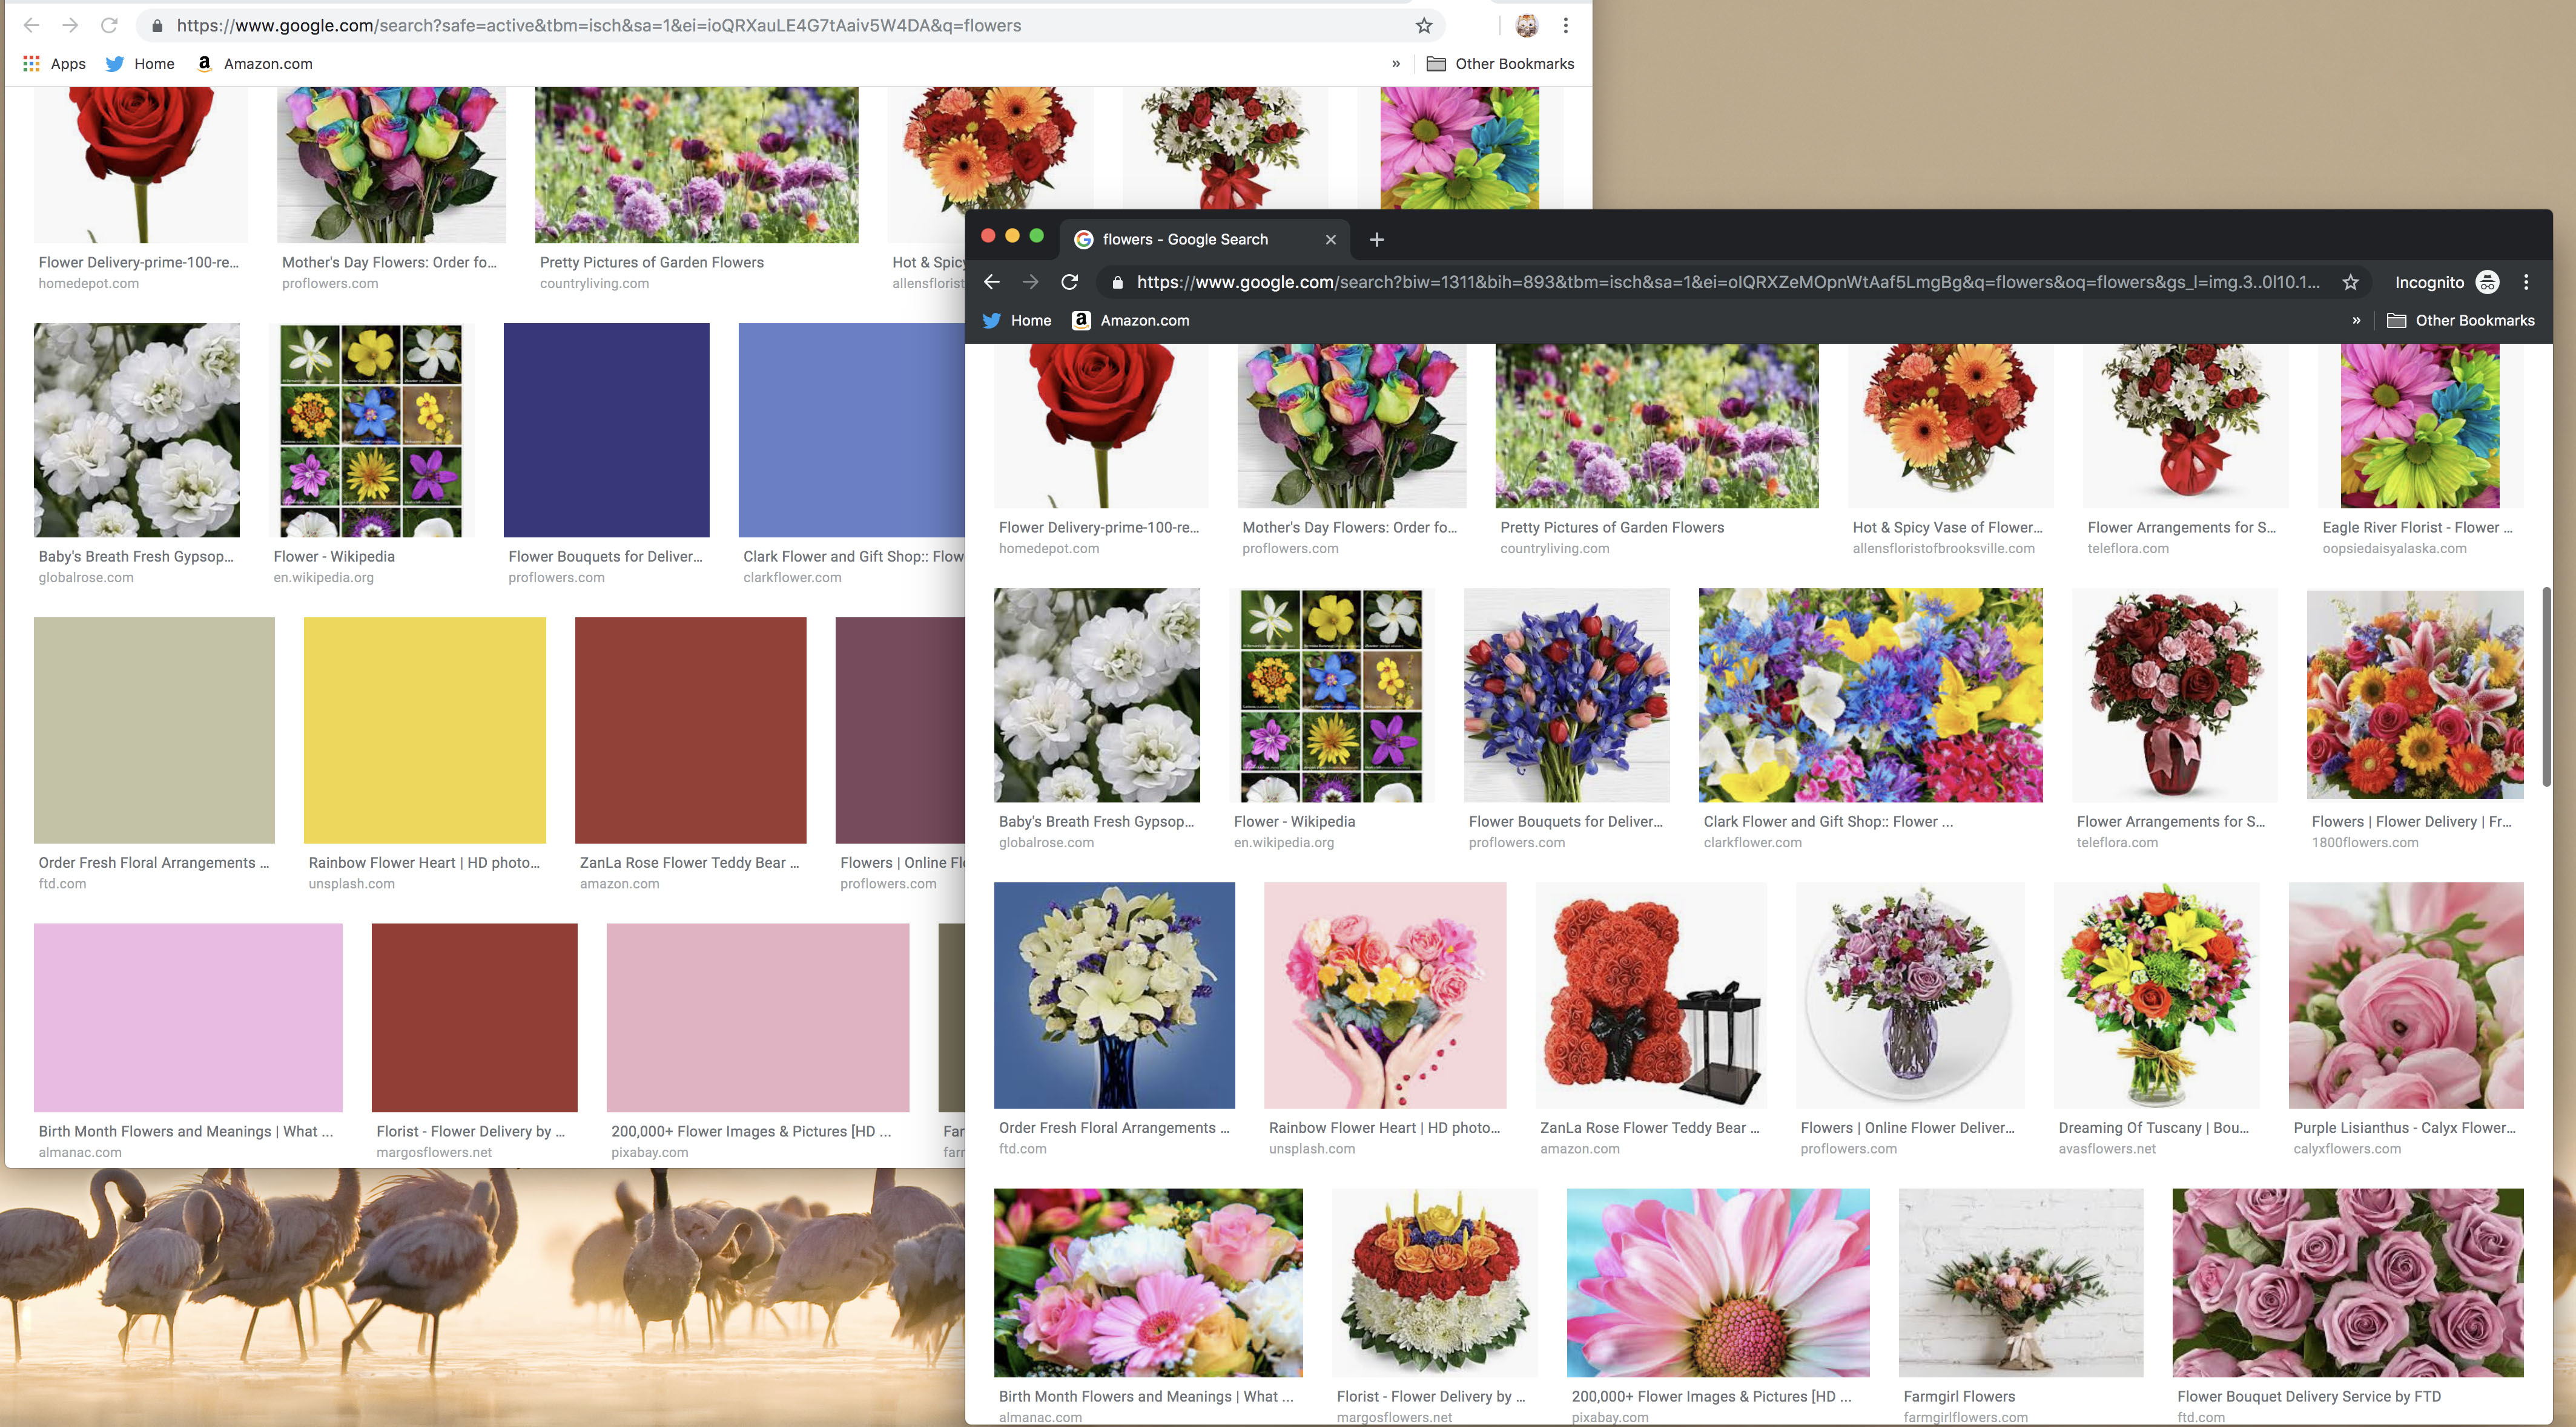2576x1427 pixels.
Task: Open a new tab with the plus button
Action: 1377,239
